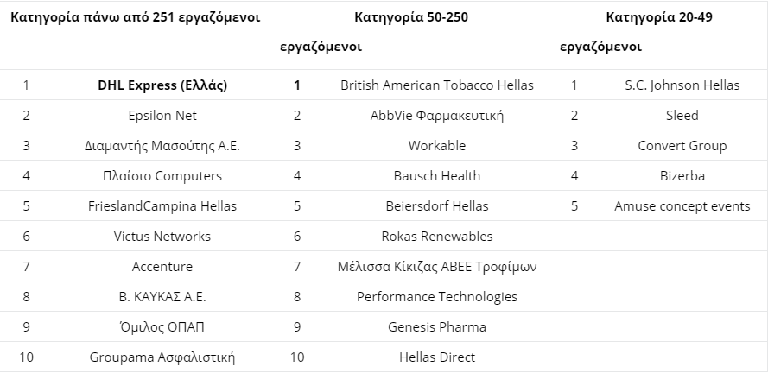Select Epsilon Net in the table
768x373 pixels.
point(162,116)
